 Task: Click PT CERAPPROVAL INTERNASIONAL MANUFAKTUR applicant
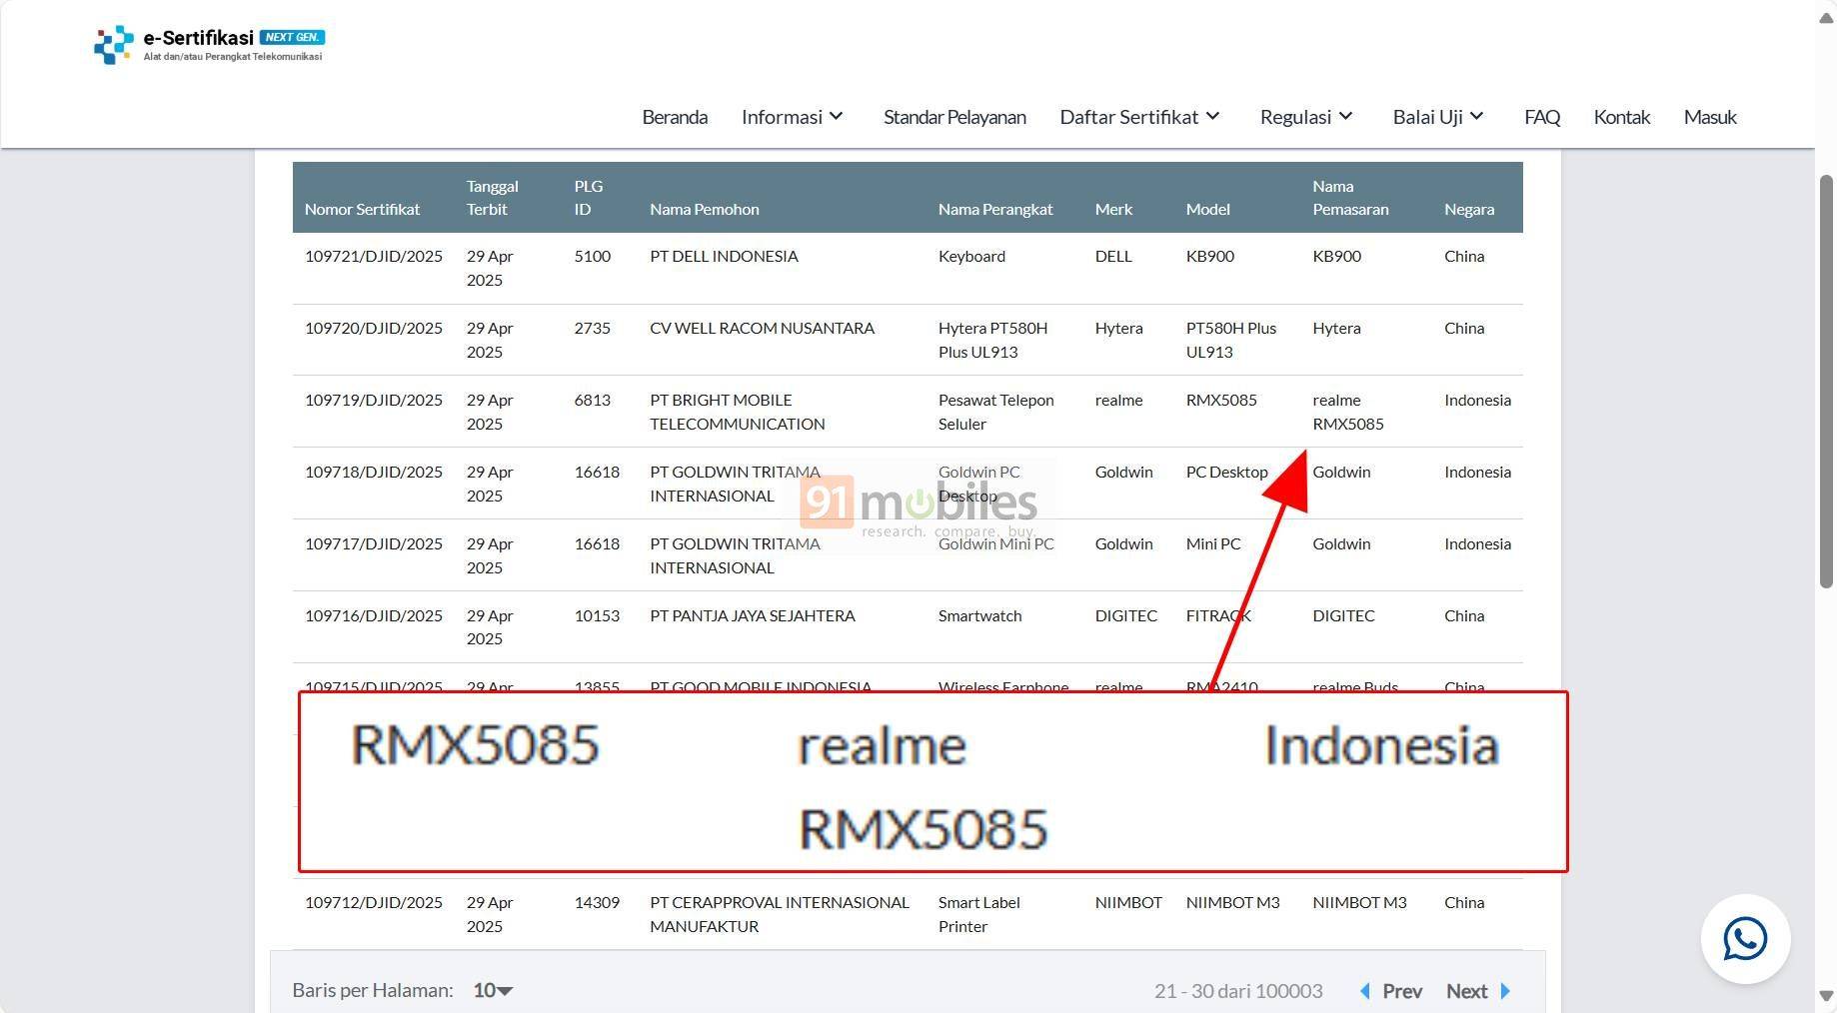780,914
